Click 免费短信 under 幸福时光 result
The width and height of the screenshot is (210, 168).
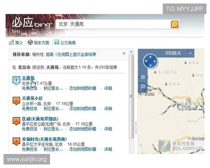pos(30,149)
